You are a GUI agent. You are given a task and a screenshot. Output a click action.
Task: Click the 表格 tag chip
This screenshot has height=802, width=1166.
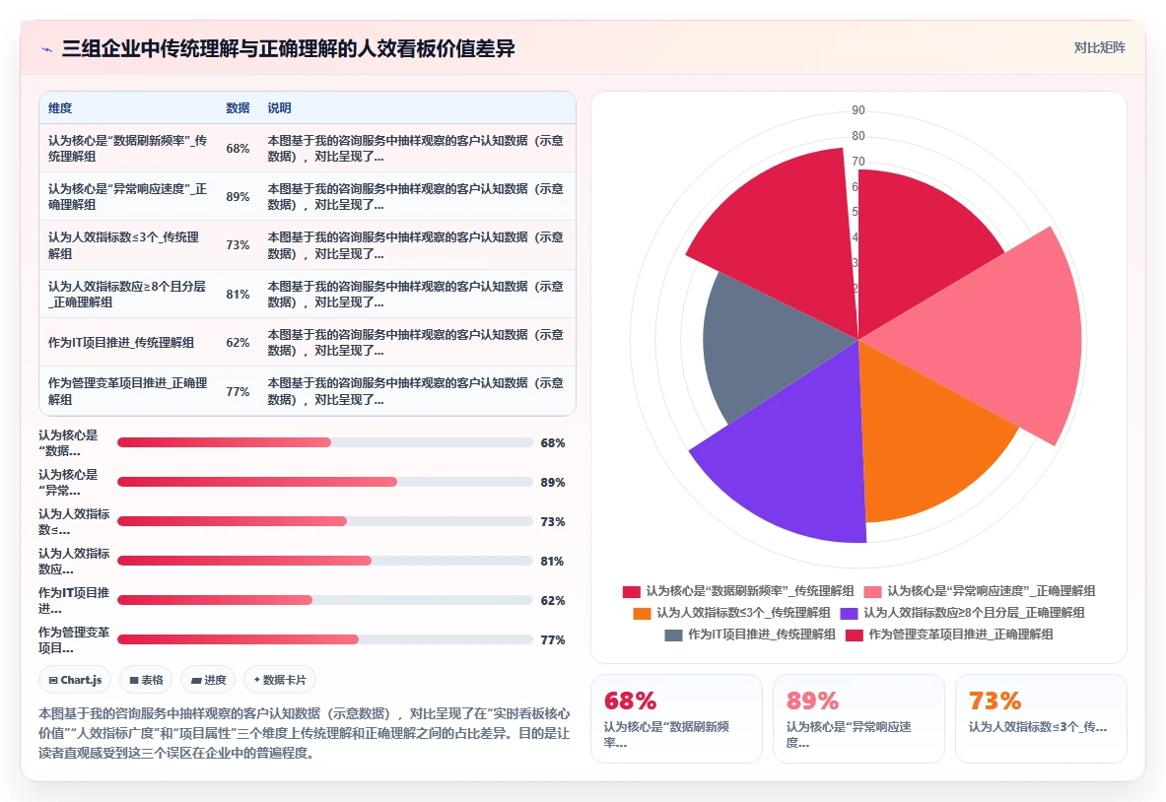click(146, 680)
